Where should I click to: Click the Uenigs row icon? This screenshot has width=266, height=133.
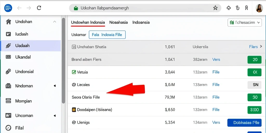74,122
